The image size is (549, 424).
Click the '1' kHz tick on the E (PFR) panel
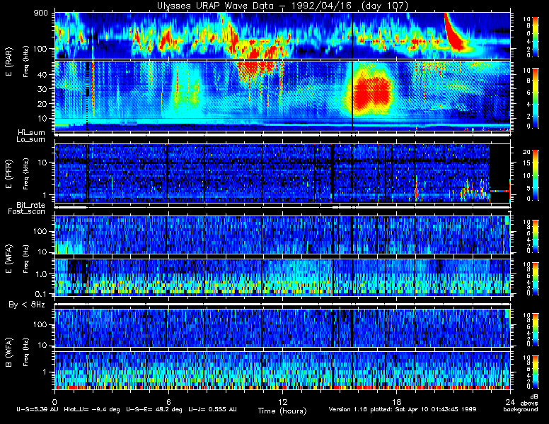point(44,195)
